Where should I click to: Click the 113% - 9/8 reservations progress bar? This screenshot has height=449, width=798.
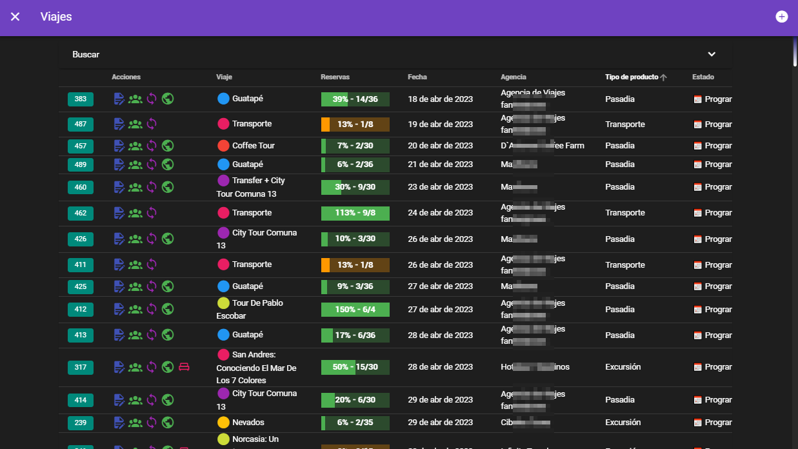coord(355,213)
